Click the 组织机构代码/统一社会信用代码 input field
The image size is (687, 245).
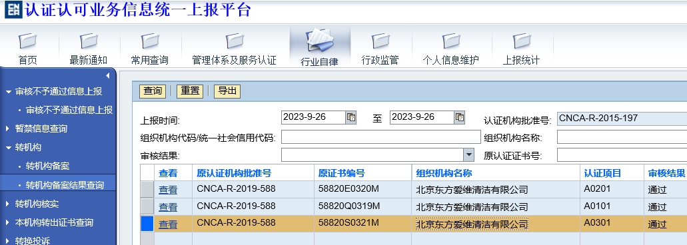380,137
